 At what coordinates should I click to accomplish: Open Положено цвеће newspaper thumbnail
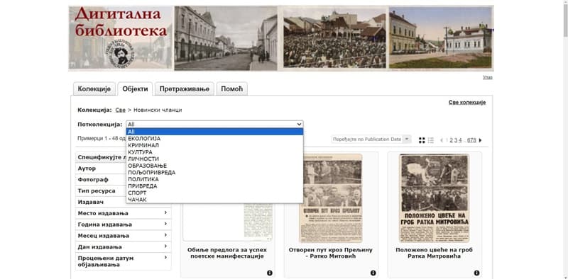pos(434,198)
